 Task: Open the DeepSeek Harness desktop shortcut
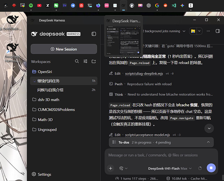pos(13,52)
